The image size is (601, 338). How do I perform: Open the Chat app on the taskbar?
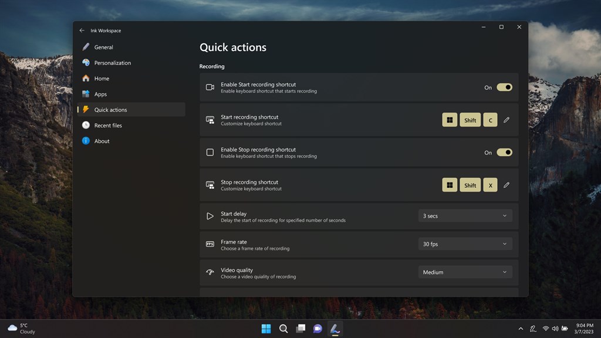318,329
